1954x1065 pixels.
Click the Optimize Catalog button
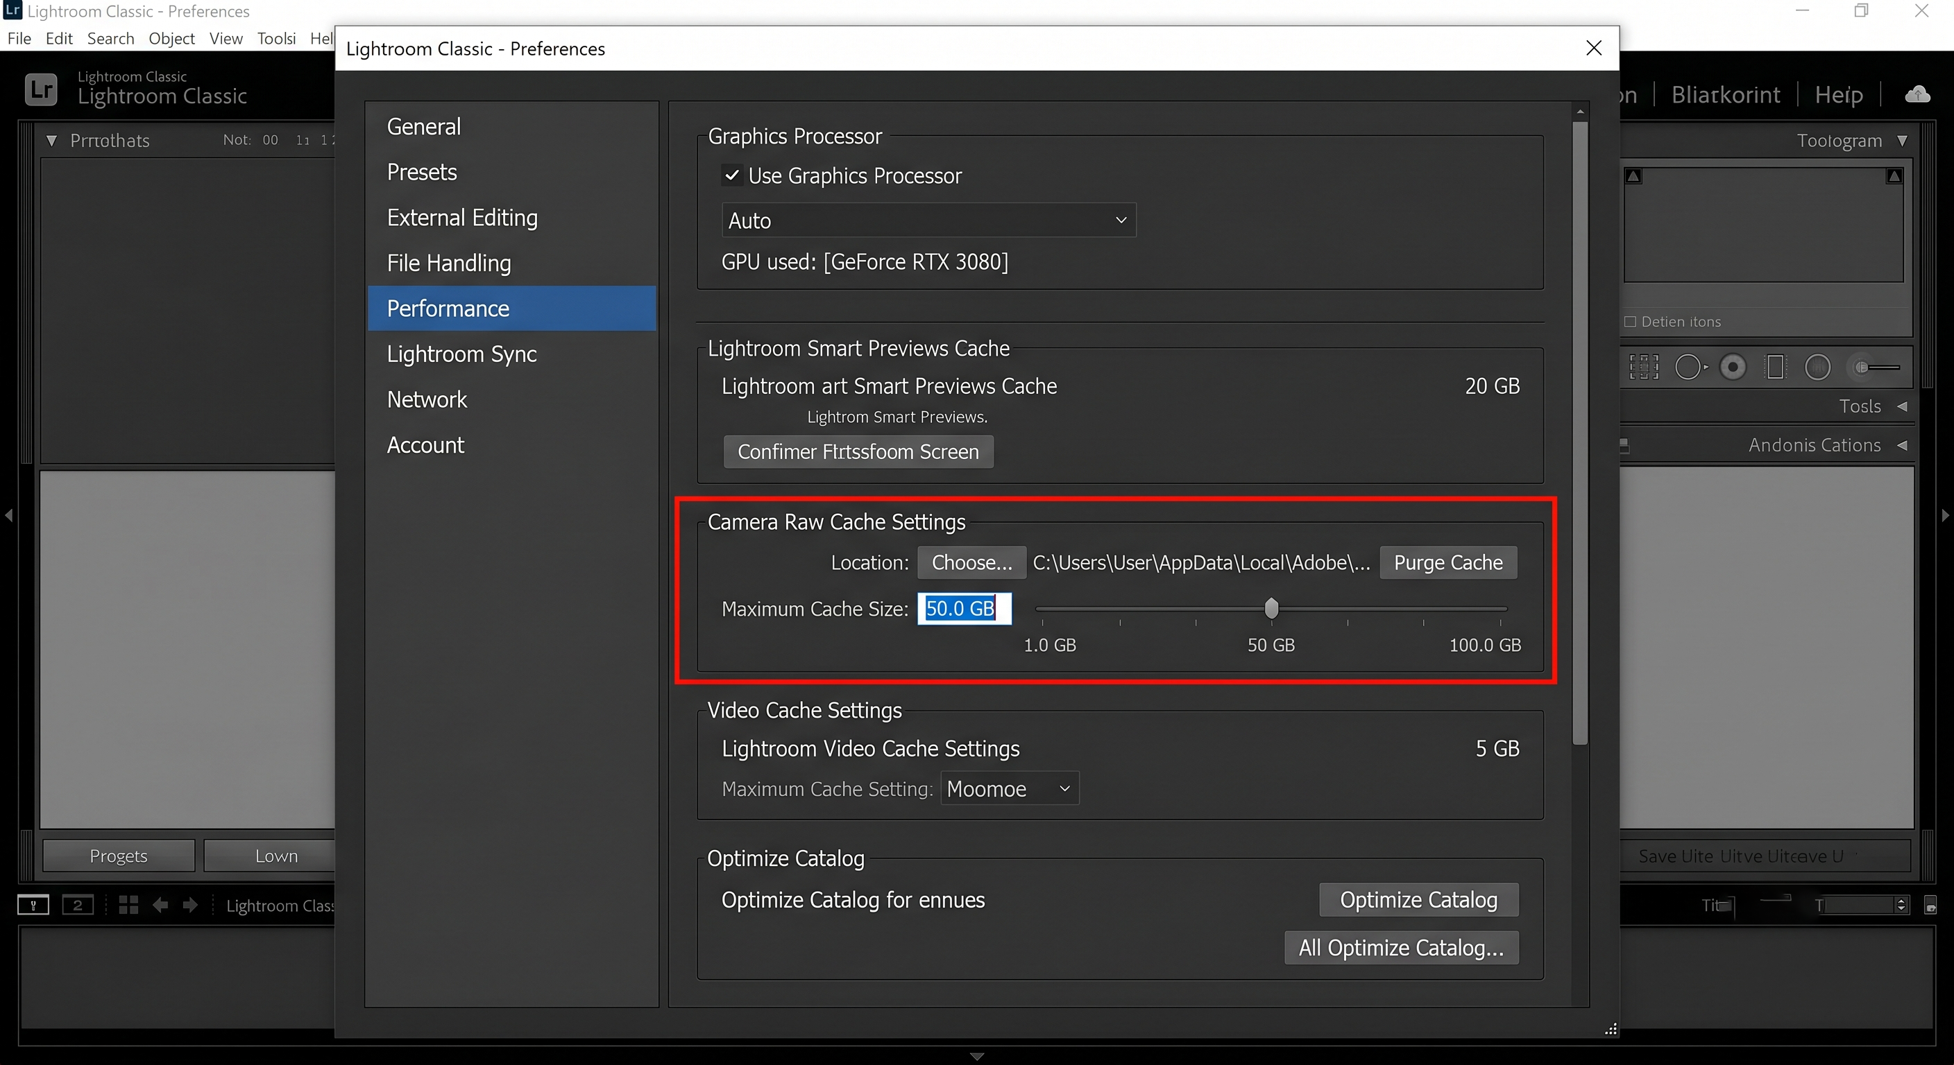coord(1418,900)
